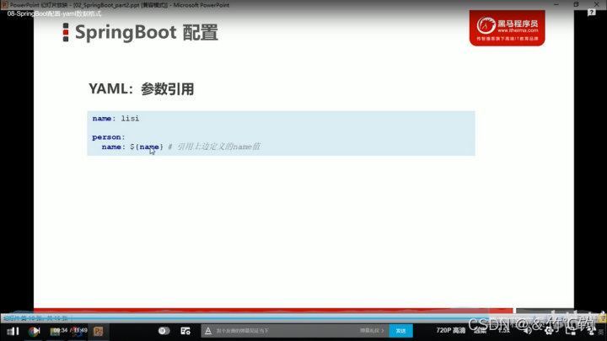
Task: Open the 弹幕礼仪 etiquette link
Action: point(372,331)
